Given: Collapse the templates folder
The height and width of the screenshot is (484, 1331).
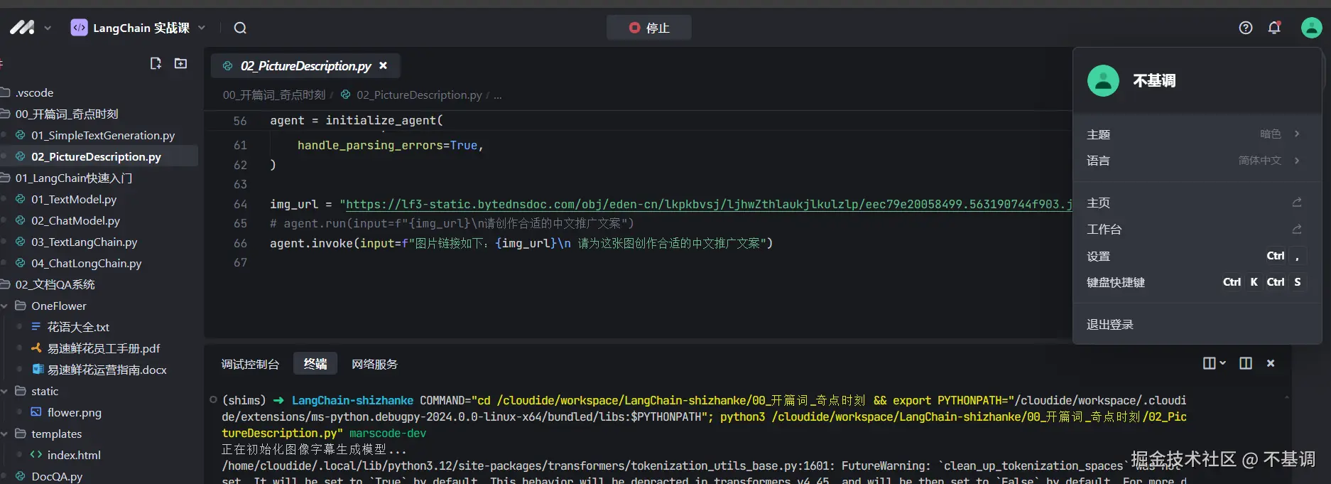Looking at the screenshot, I should [x=5, y=434].
